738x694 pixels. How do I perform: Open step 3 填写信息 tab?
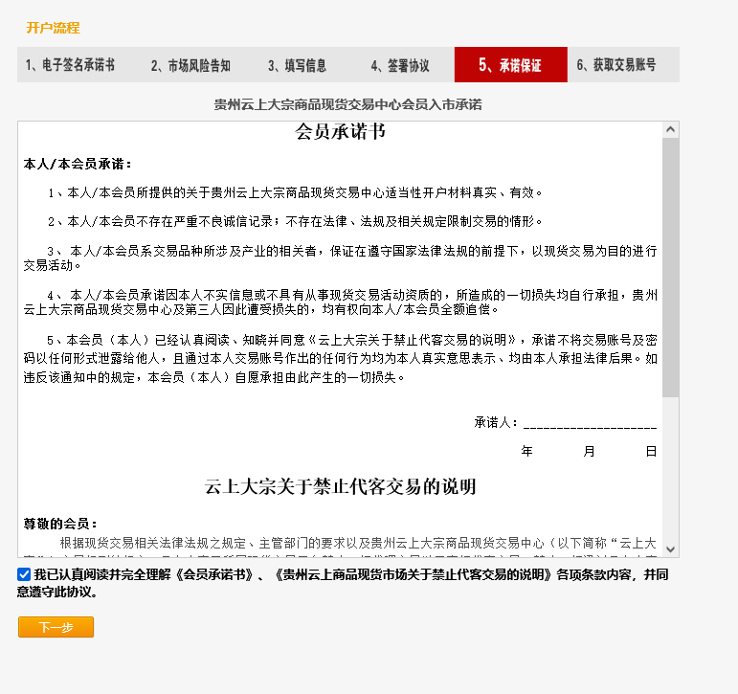pyautogui.click(x=297, y=65)
